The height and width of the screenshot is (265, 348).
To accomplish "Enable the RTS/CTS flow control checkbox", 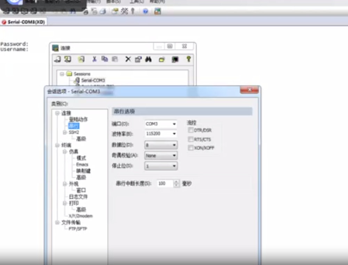I will 191,139.
